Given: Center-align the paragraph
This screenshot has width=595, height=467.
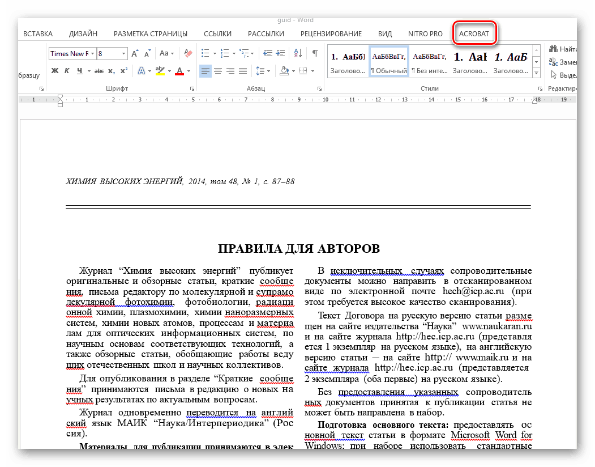Looking at the screenshot, I should tap(218, 71).
